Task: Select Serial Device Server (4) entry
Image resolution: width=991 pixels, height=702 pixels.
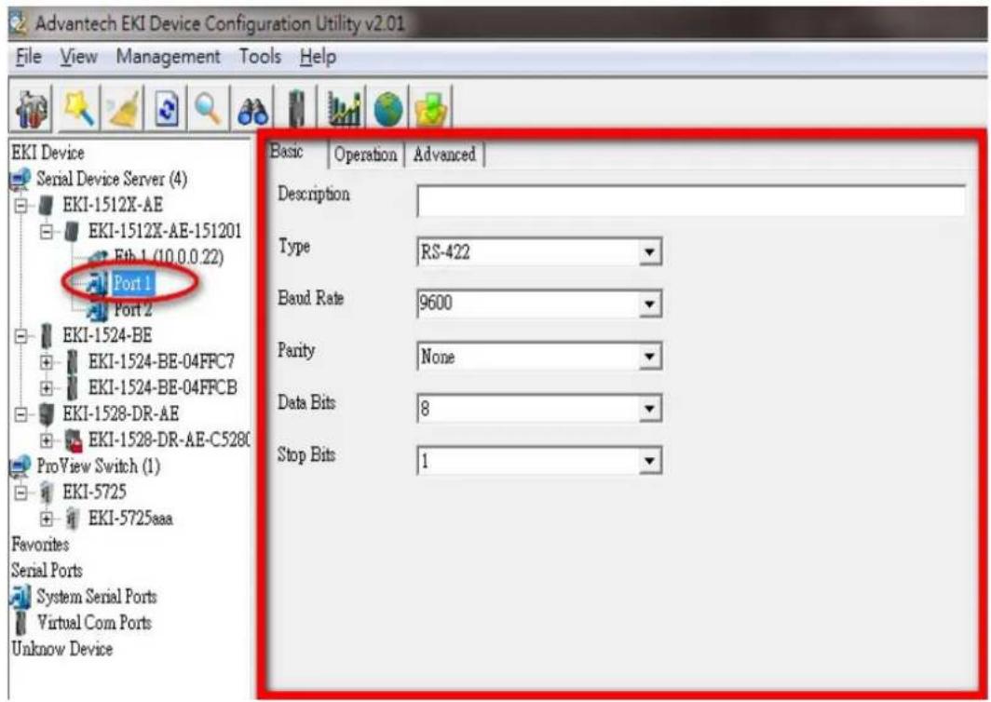Action: click(x=111, y=180)
